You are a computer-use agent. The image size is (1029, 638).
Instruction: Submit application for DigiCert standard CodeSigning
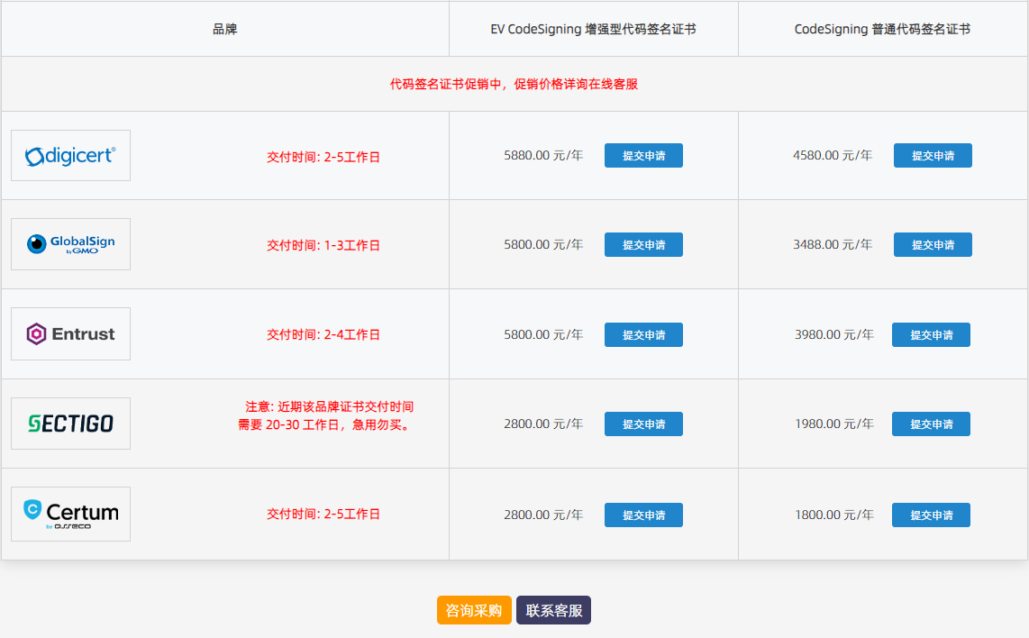tap(933, 156)
